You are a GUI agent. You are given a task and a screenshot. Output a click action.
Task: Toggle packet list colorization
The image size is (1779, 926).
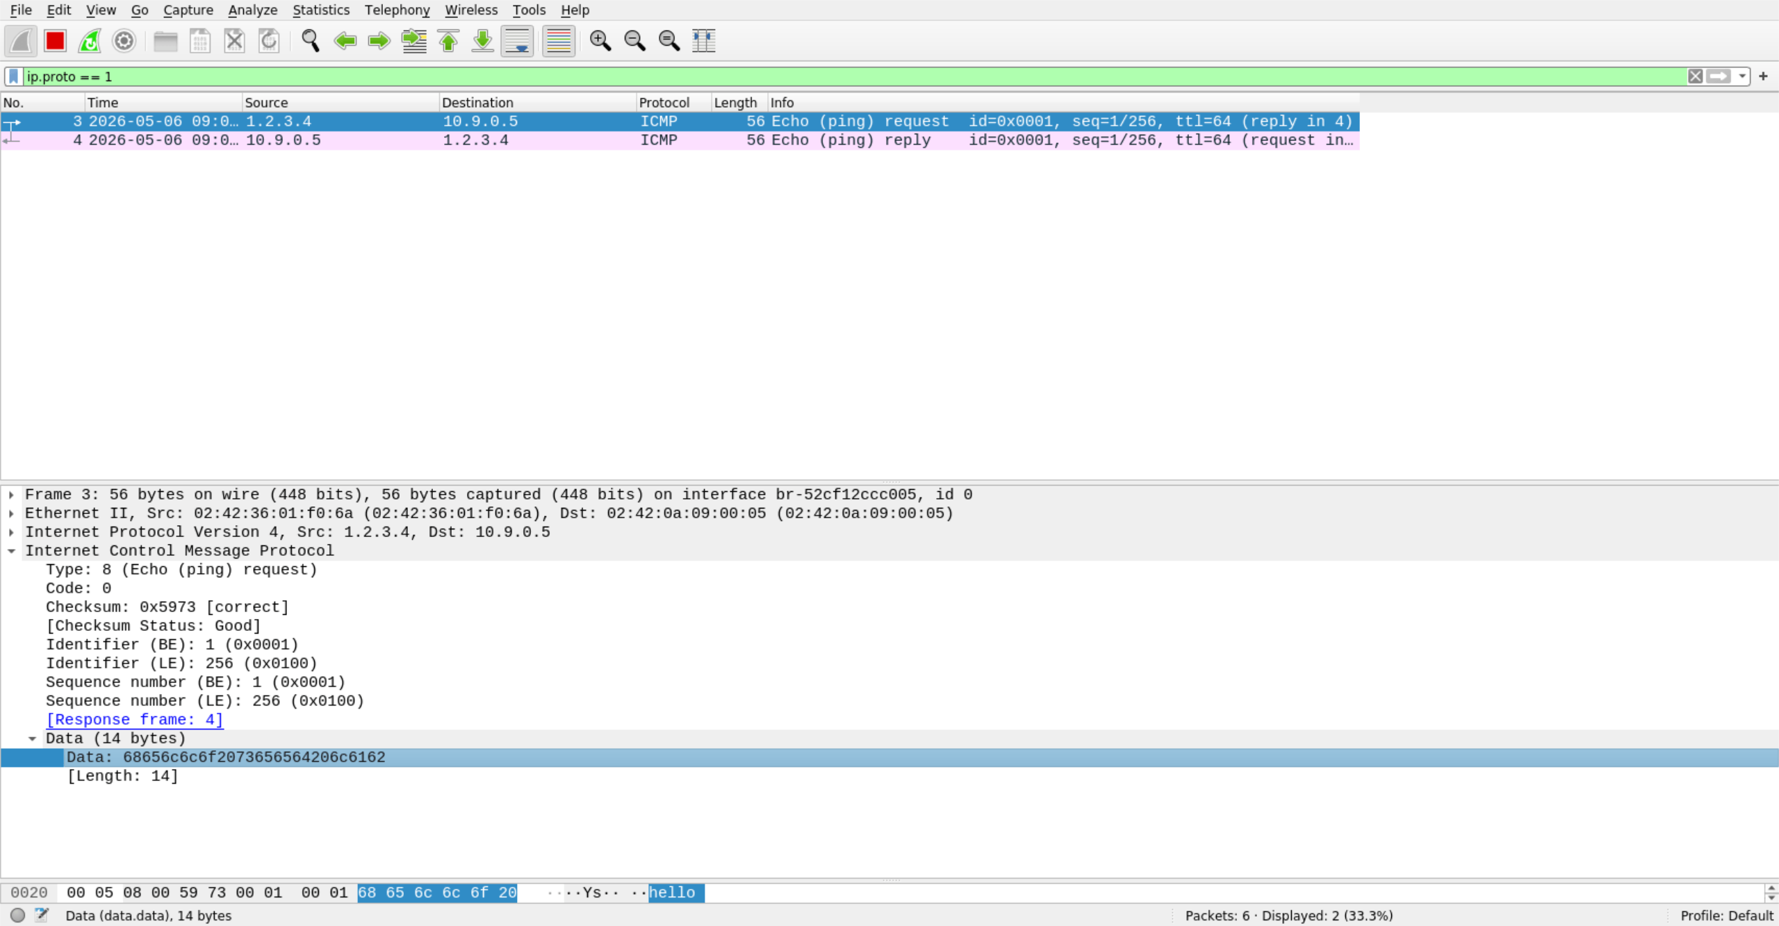pyautogui.click(x=559, y=41)
